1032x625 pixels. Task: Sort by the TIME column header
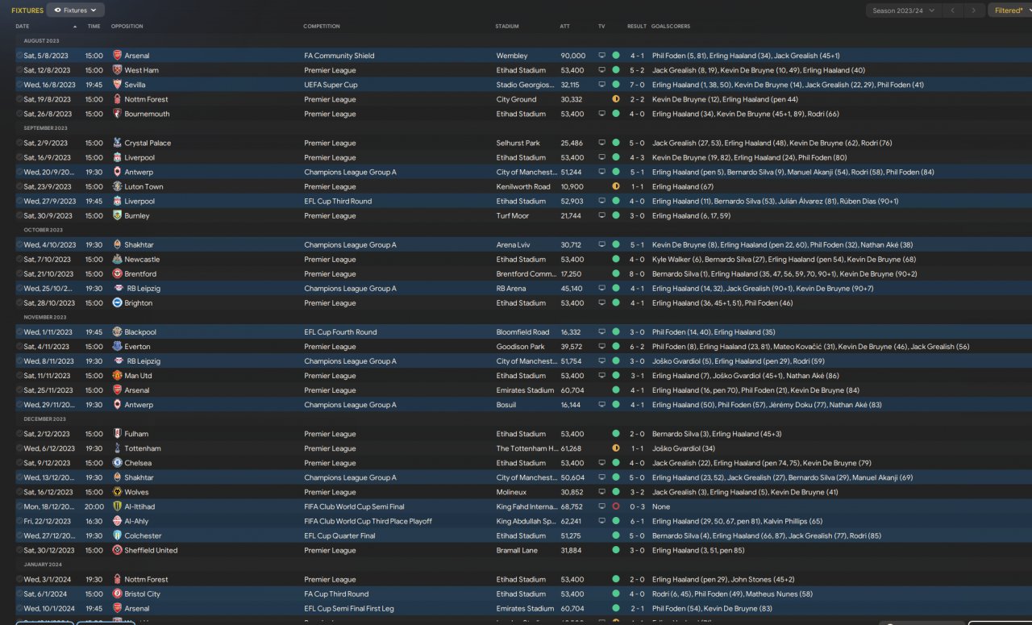94,27
